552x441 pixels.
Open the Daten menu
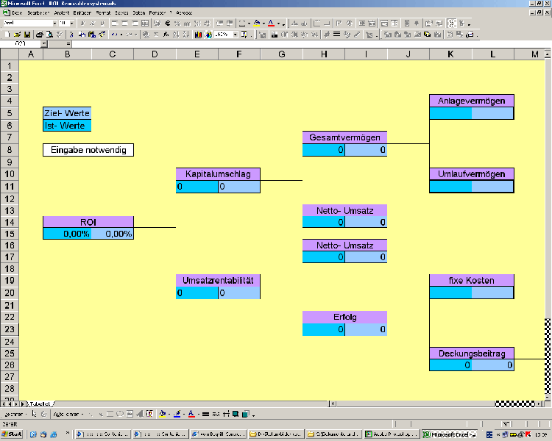pos(138,12)
